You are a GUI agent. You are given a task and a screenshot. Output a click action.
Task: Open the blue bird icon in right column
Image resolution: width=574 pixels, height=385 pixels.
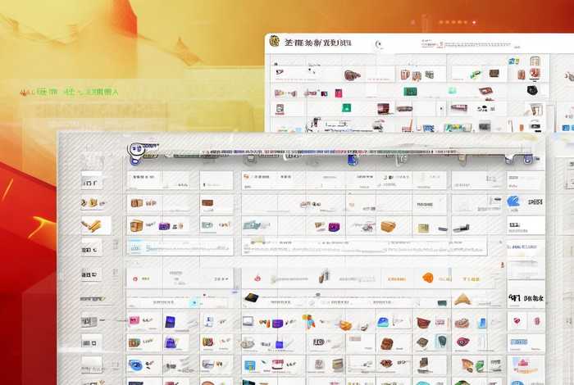[513, 201]
